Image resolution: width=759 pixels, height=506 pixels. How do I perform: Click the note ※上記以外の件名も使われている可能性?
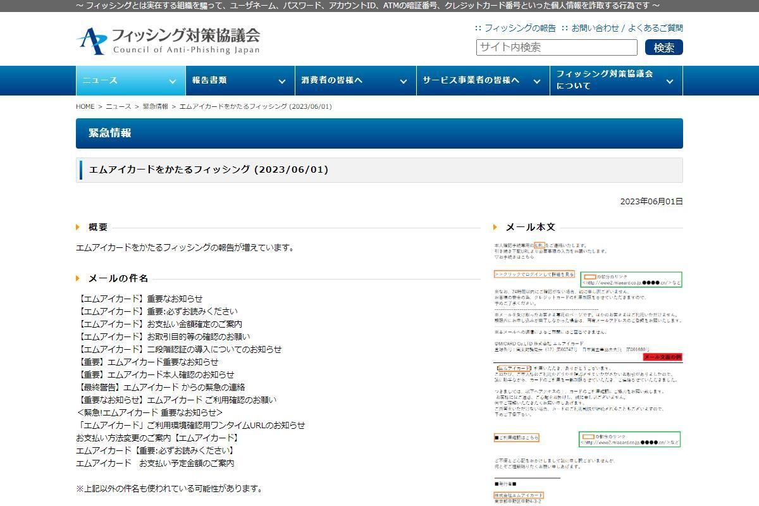click(169, 488)
